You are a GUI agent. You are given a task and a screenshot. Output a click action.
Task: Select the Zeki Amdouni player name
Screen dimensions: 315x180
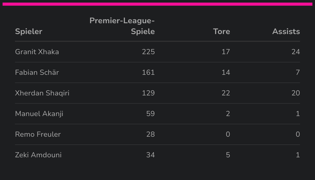click(38, 155)
